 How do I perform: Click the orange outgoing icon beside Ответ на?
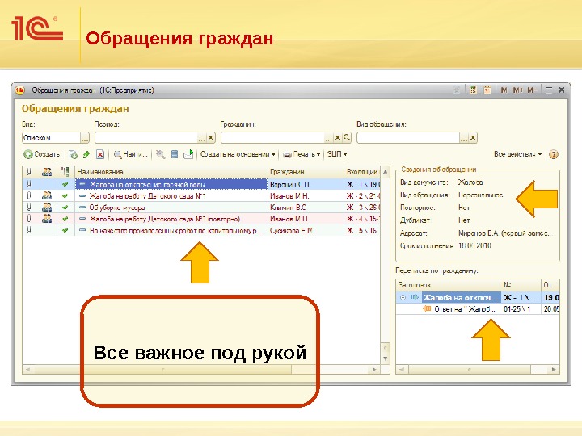[427, 308]
